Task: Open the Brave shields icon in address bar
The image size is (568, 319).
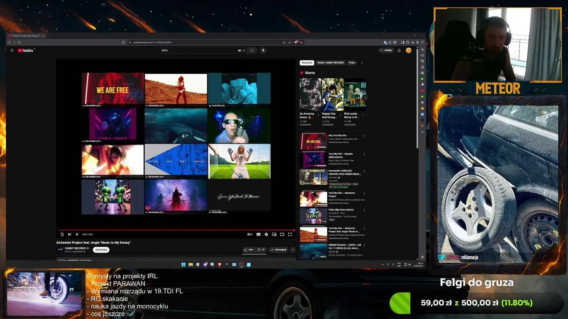Action: (x=296, y=42)
